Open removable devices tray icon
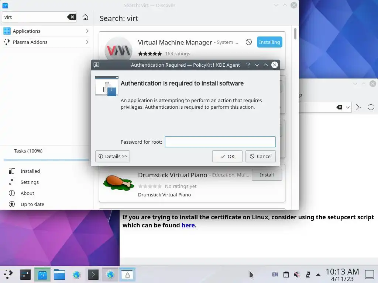 [308, 274]
